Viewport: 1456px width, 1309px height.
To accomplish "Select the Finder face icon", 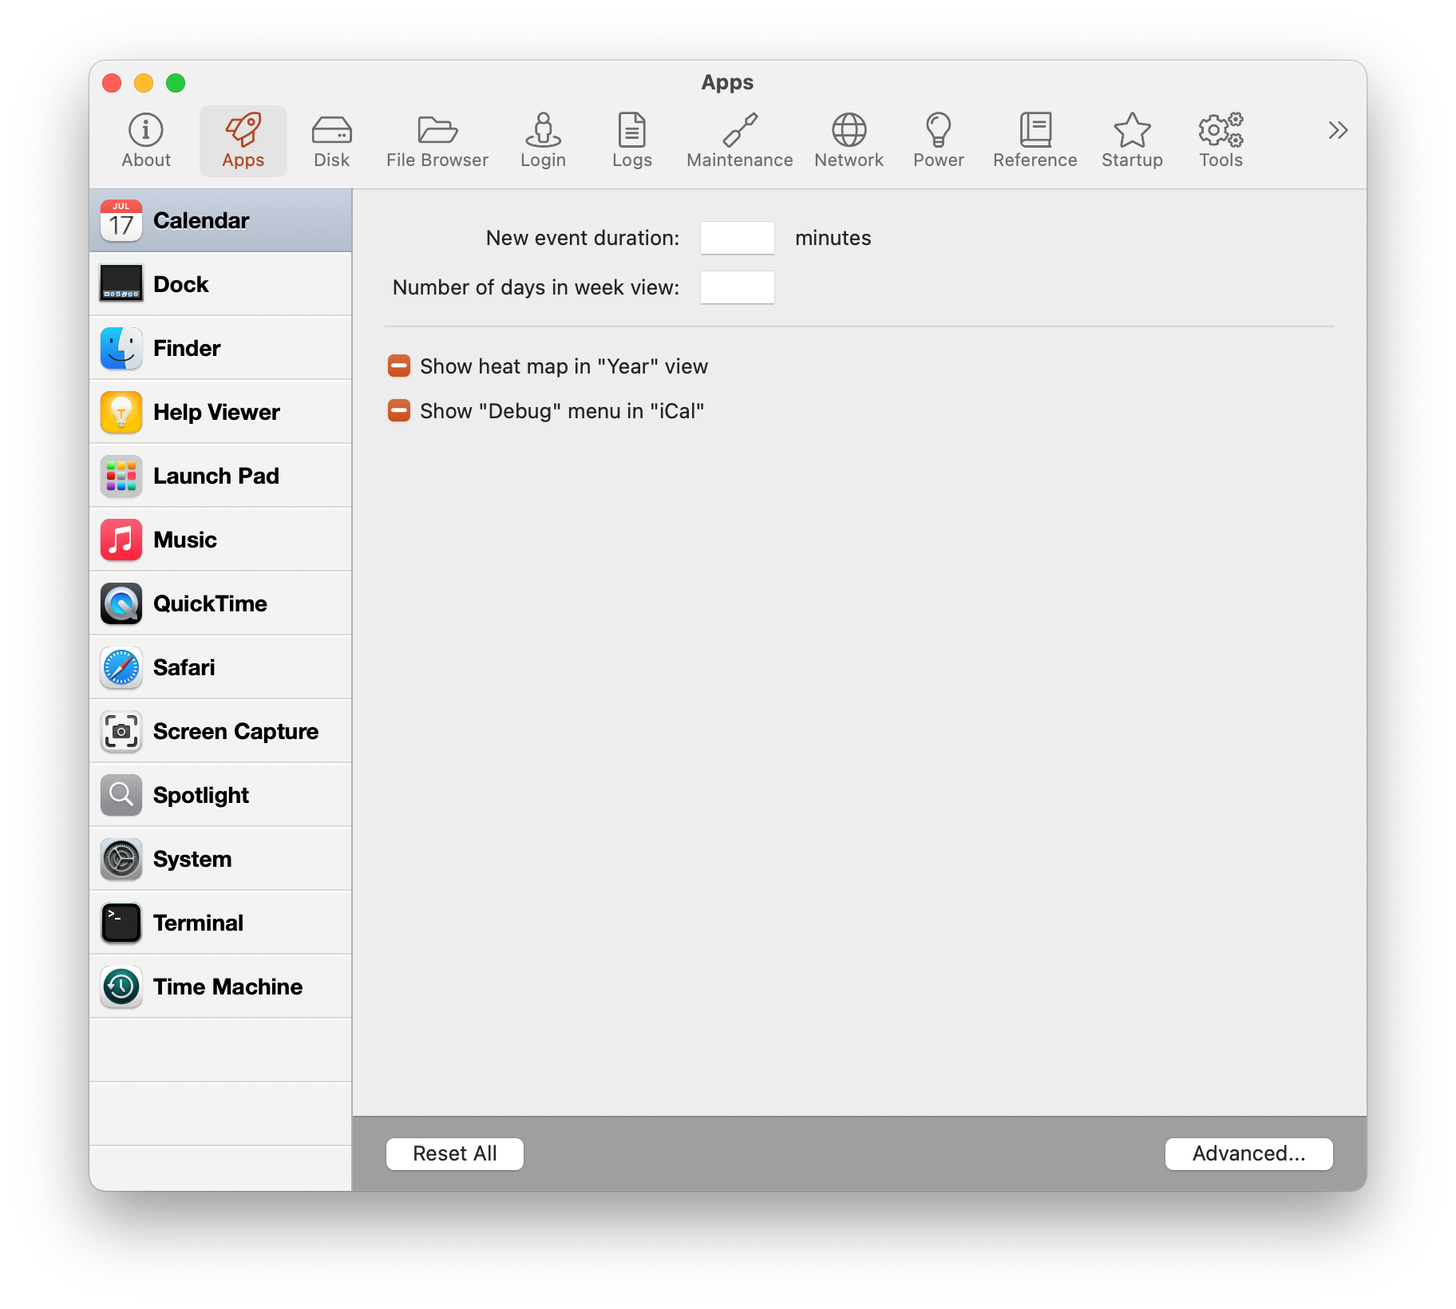I will pos(121,348).
